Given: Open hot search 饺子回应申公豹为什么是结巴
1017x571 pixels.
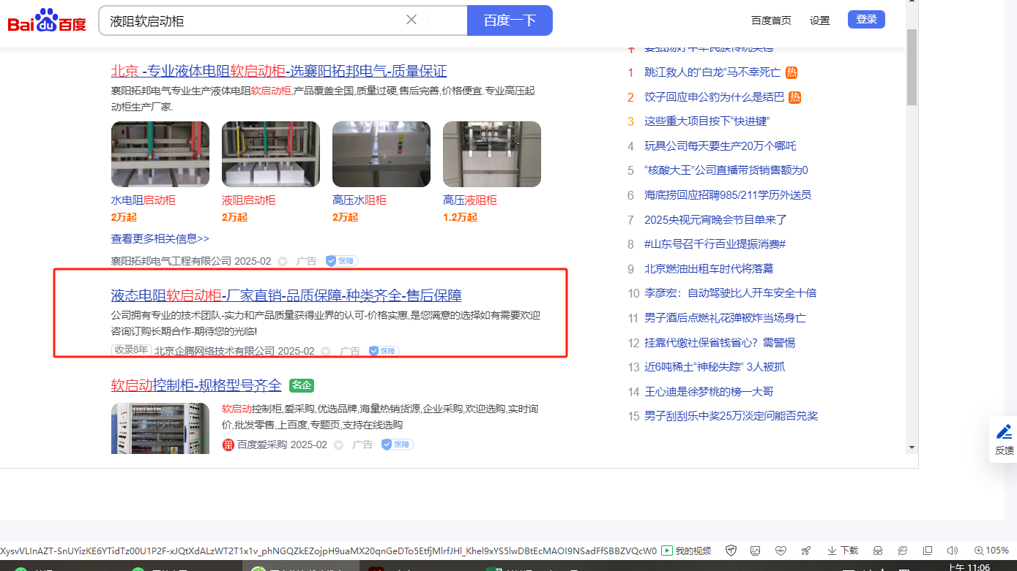Looking at the screenshot, I should tap(714, 97).
